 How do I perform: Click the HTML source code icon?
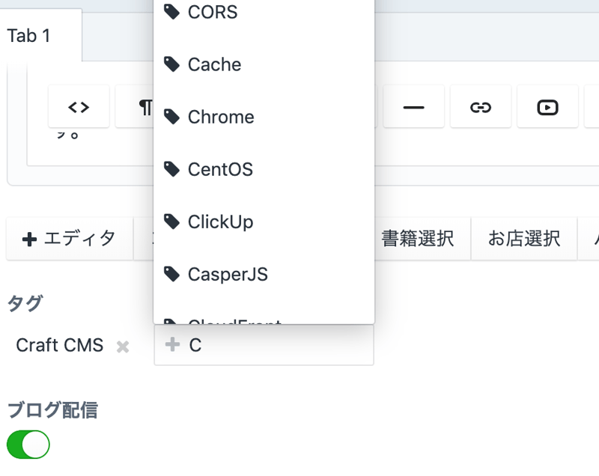[x=79, y=107]
